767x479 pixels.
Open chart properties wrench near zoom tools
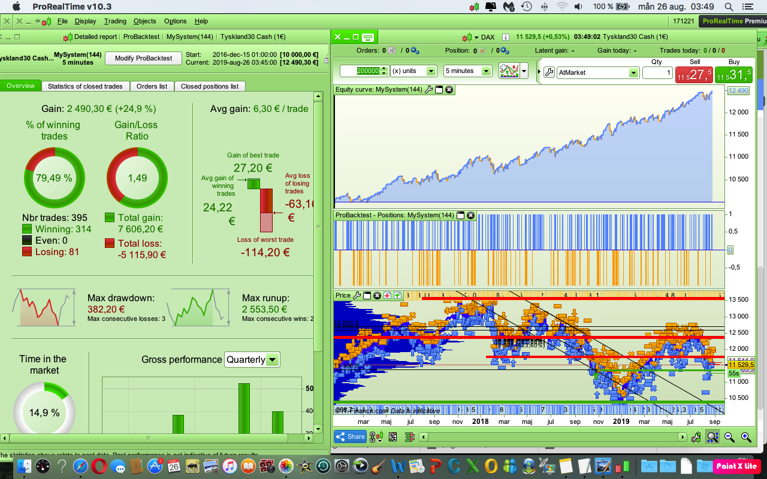696,436
